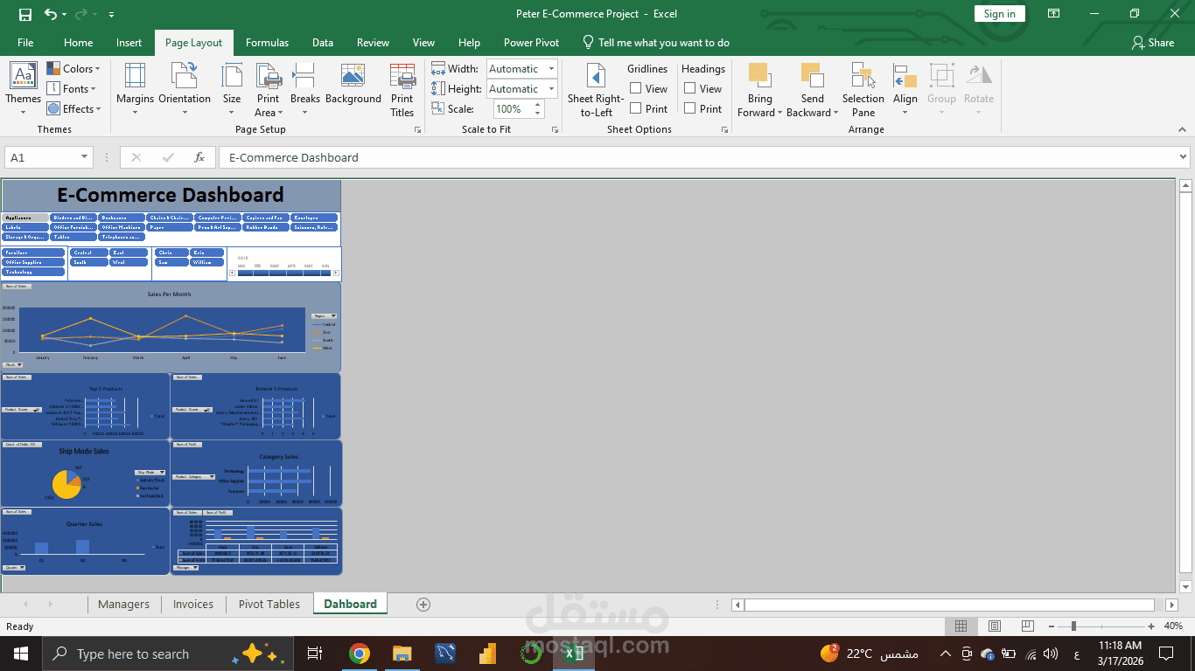The image size is (1195, 671).
Task: Customize Quick Access Toolbar dropdown
Action: (111, 15)
